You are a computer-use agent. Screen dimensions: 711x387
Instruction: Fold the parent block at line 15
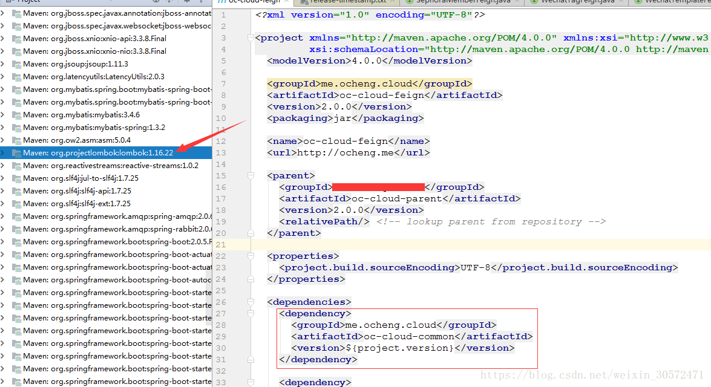pyautogui.click(x=251, y=176)
